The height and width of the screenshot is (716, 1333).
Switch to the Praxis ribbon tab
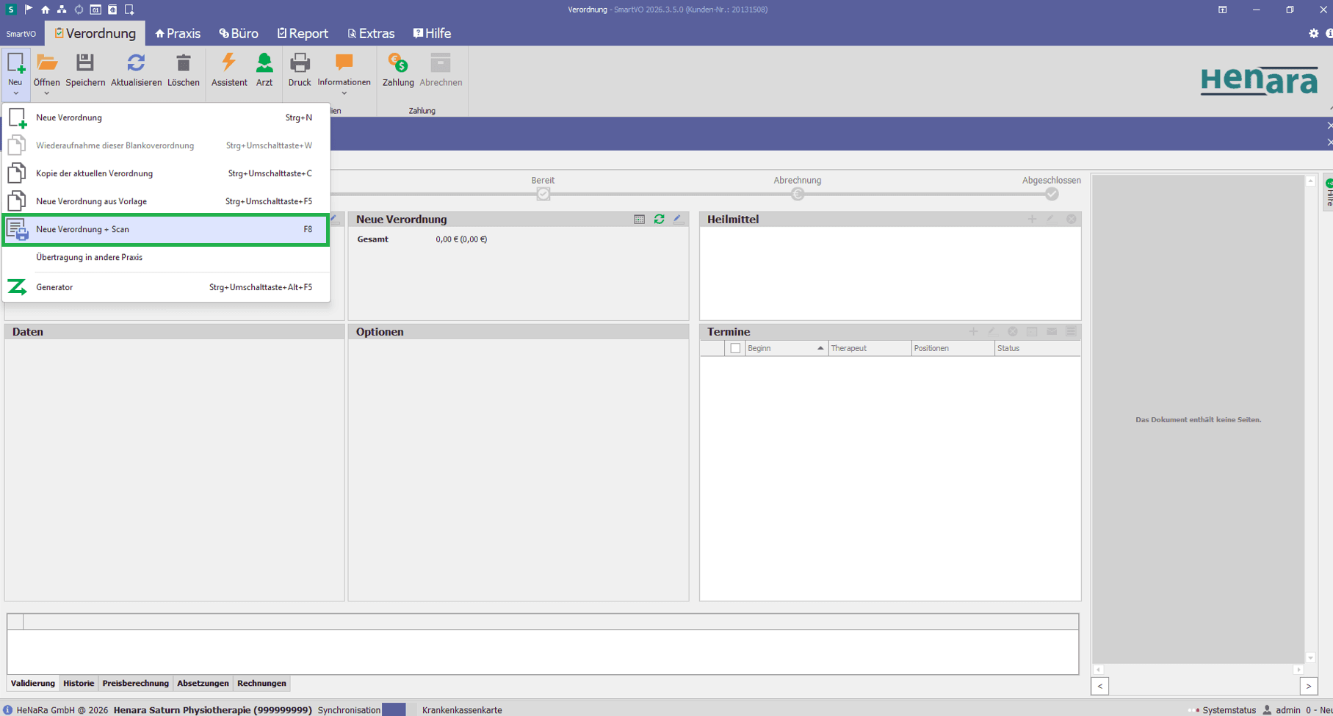pos(178,34)
